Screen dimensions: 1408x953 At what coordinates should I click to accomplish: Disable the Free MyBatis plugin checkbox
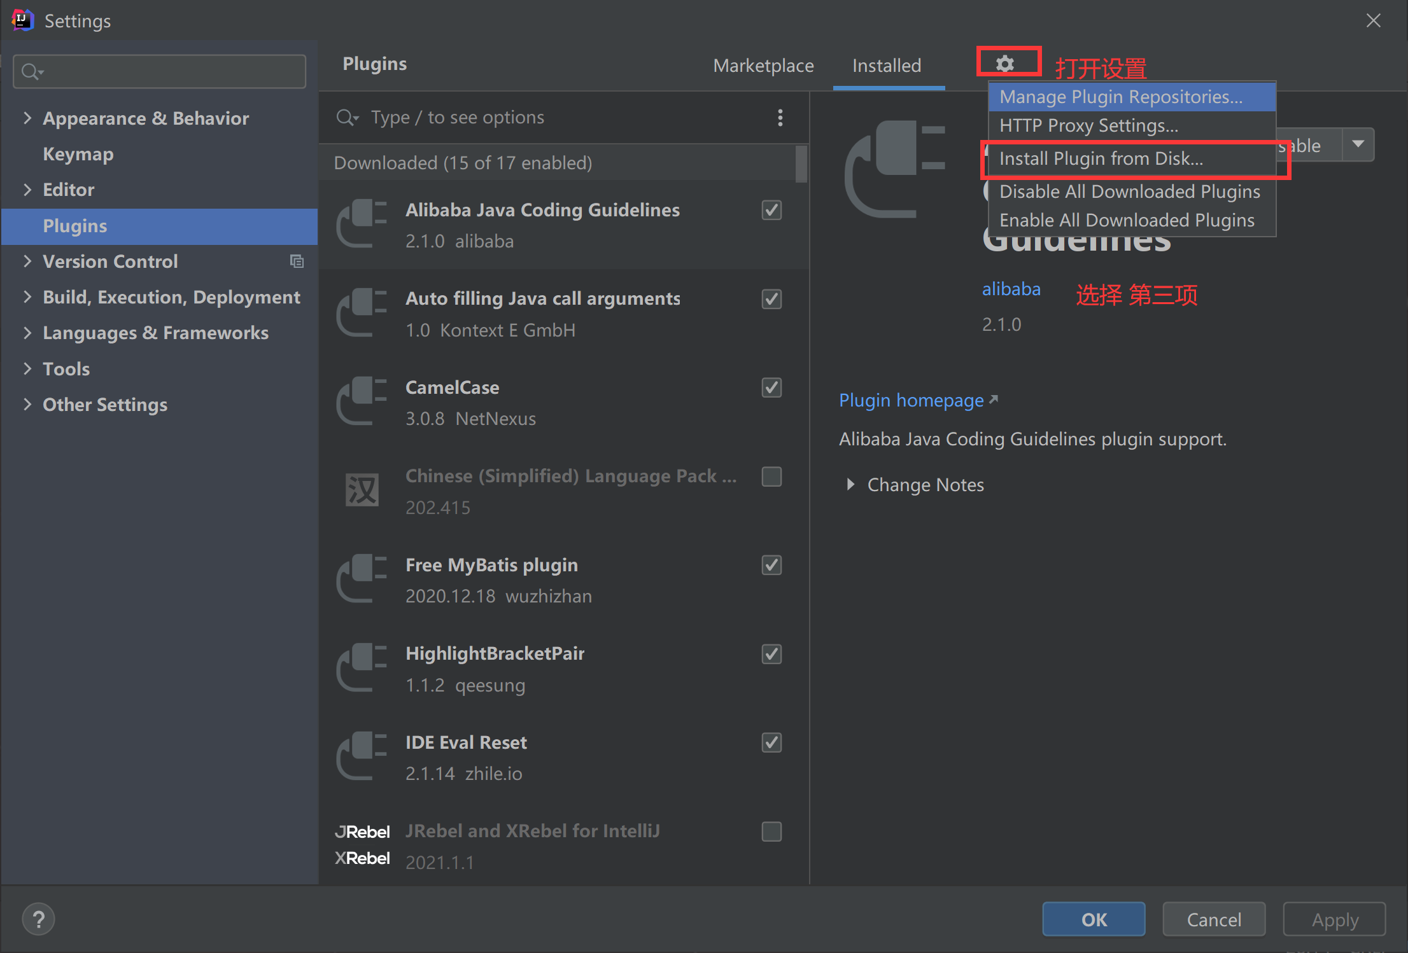click(x=771, y=565)
